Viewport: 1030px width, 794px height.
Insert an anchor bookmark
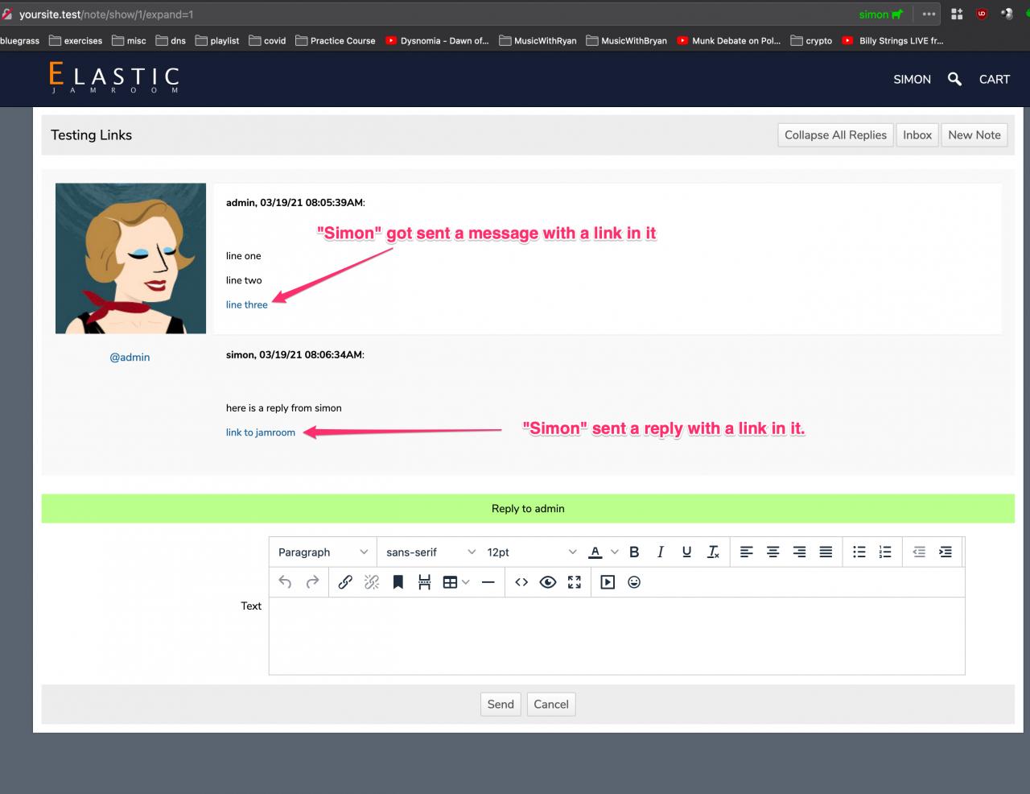pos(398,582)
